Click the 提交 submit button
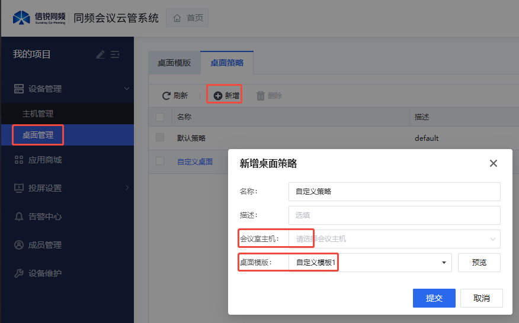The height and width of the screenshot is (323, 519). point(434,298)
